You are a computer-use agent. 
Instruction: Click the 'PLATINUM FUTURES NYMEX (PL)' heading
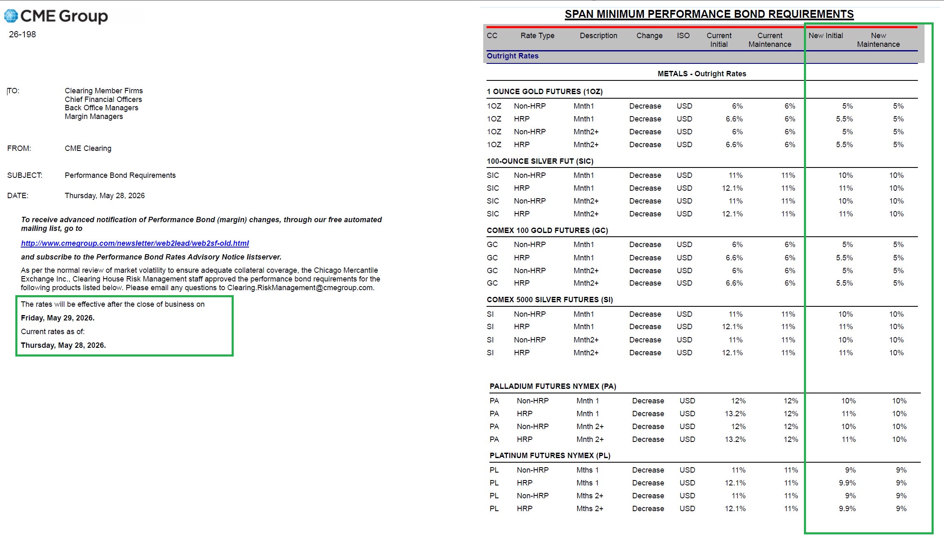point(550,456)
